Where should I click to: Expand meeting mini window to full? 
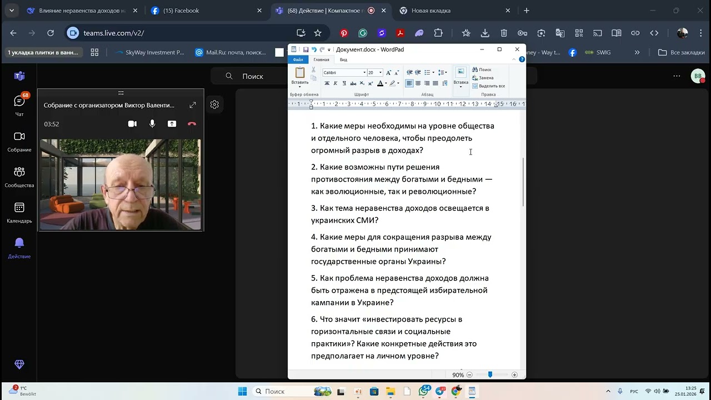pos(193,105)
